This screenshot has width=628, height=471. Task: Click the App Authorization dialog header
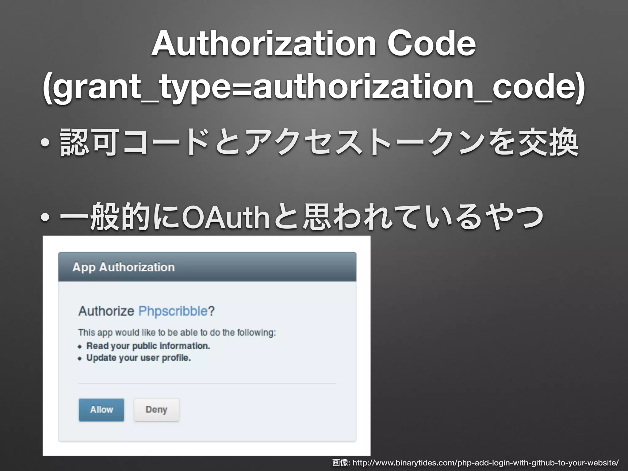207,267
